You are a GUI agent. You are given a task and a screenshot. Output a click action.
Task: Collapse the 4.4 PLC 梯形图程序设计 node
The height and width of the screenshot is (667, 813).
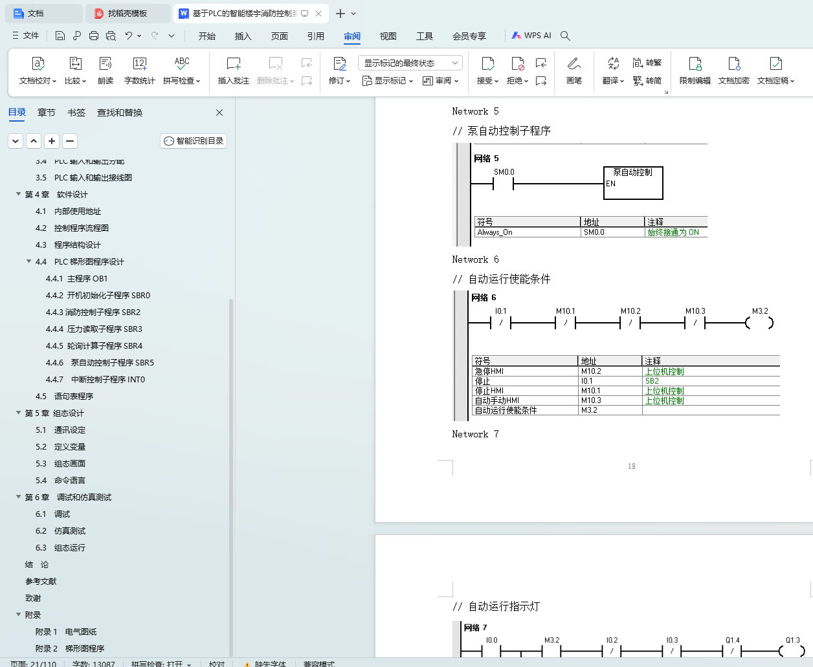coord(28,261)
